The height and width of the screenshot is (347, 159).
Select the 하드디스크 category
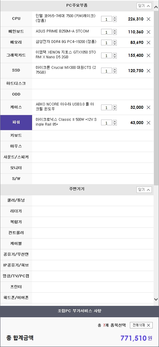[16, 84]
